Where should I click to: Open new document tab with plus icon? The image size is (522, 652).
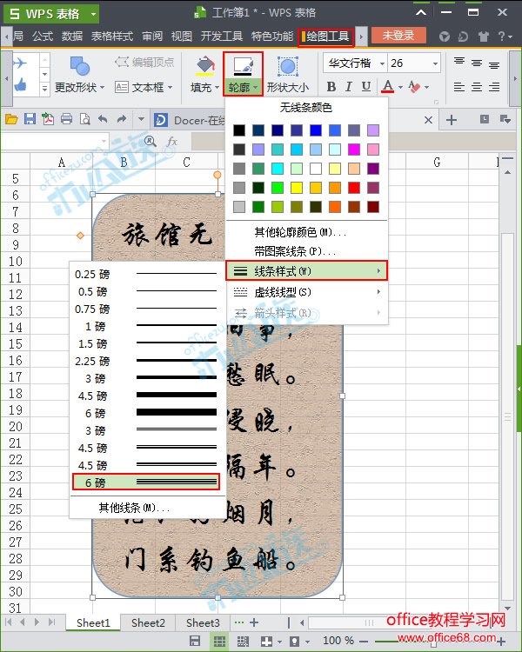[x=452, y=120]
